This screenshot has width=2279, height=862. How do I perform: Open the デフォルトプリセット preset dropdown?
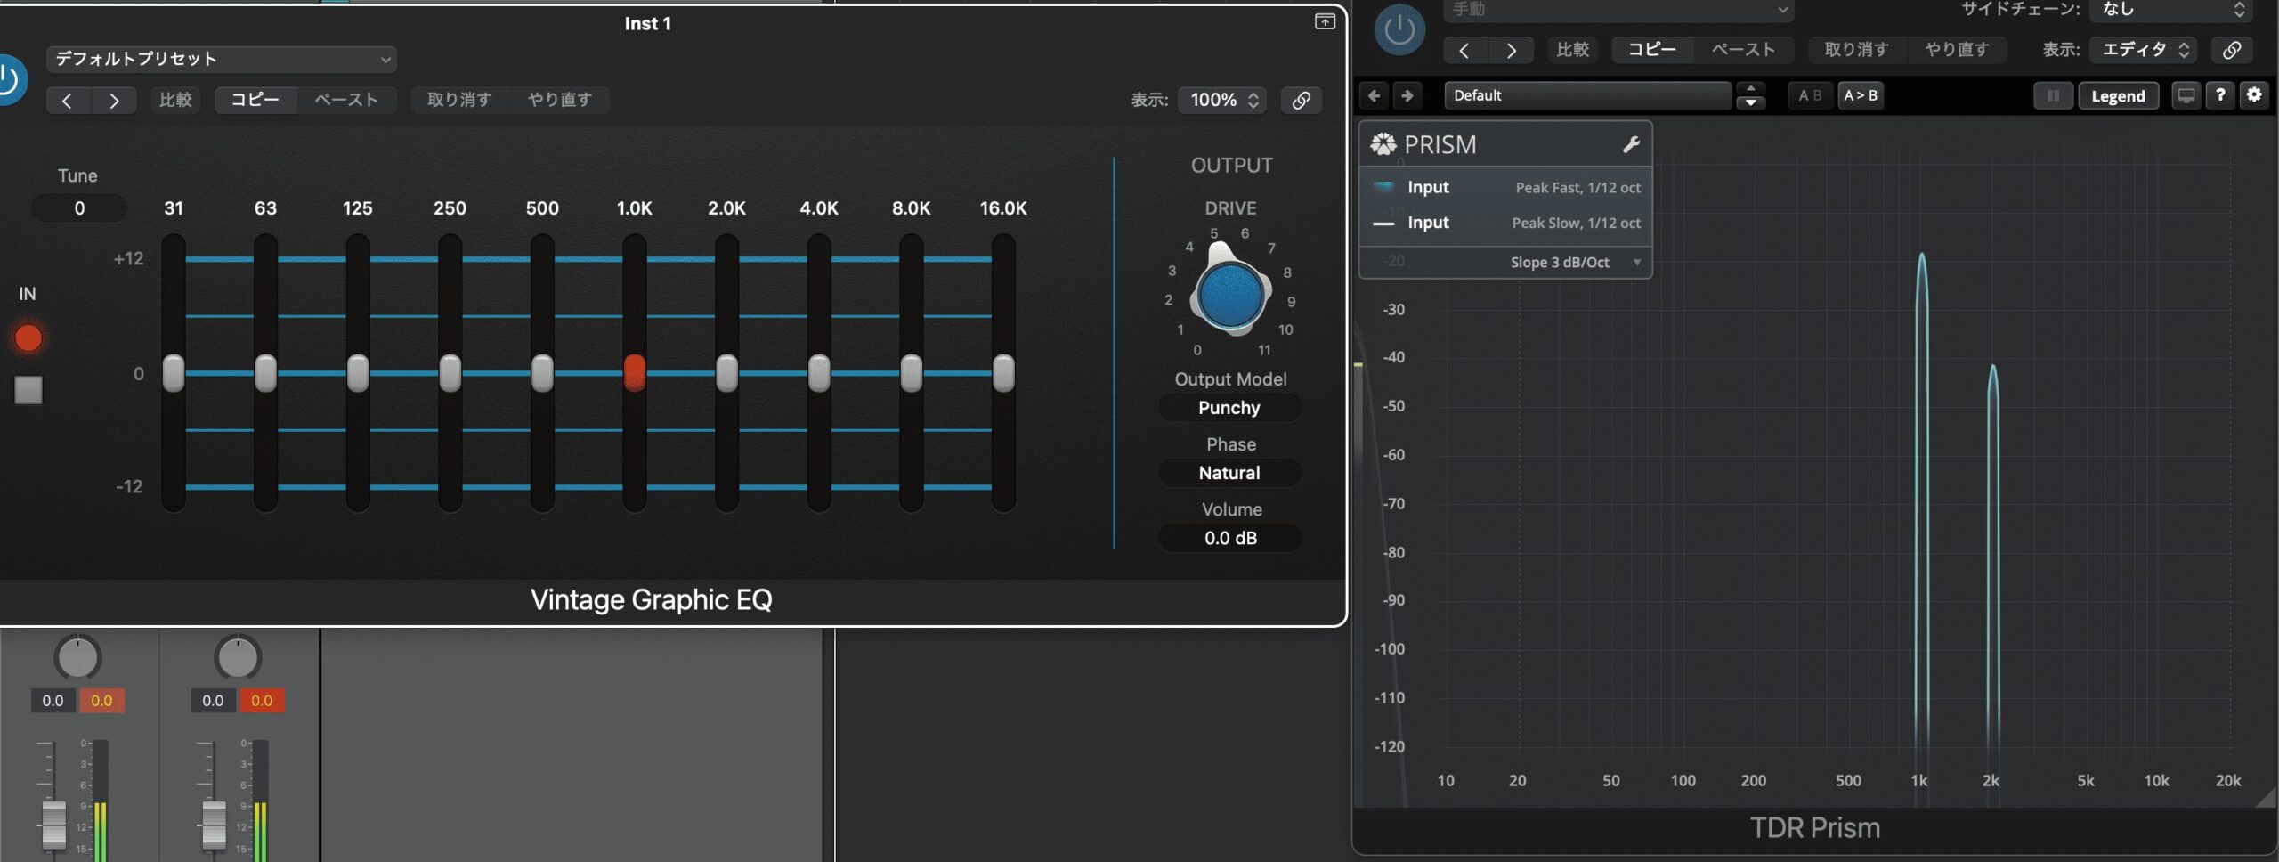(x=221, y=59)
